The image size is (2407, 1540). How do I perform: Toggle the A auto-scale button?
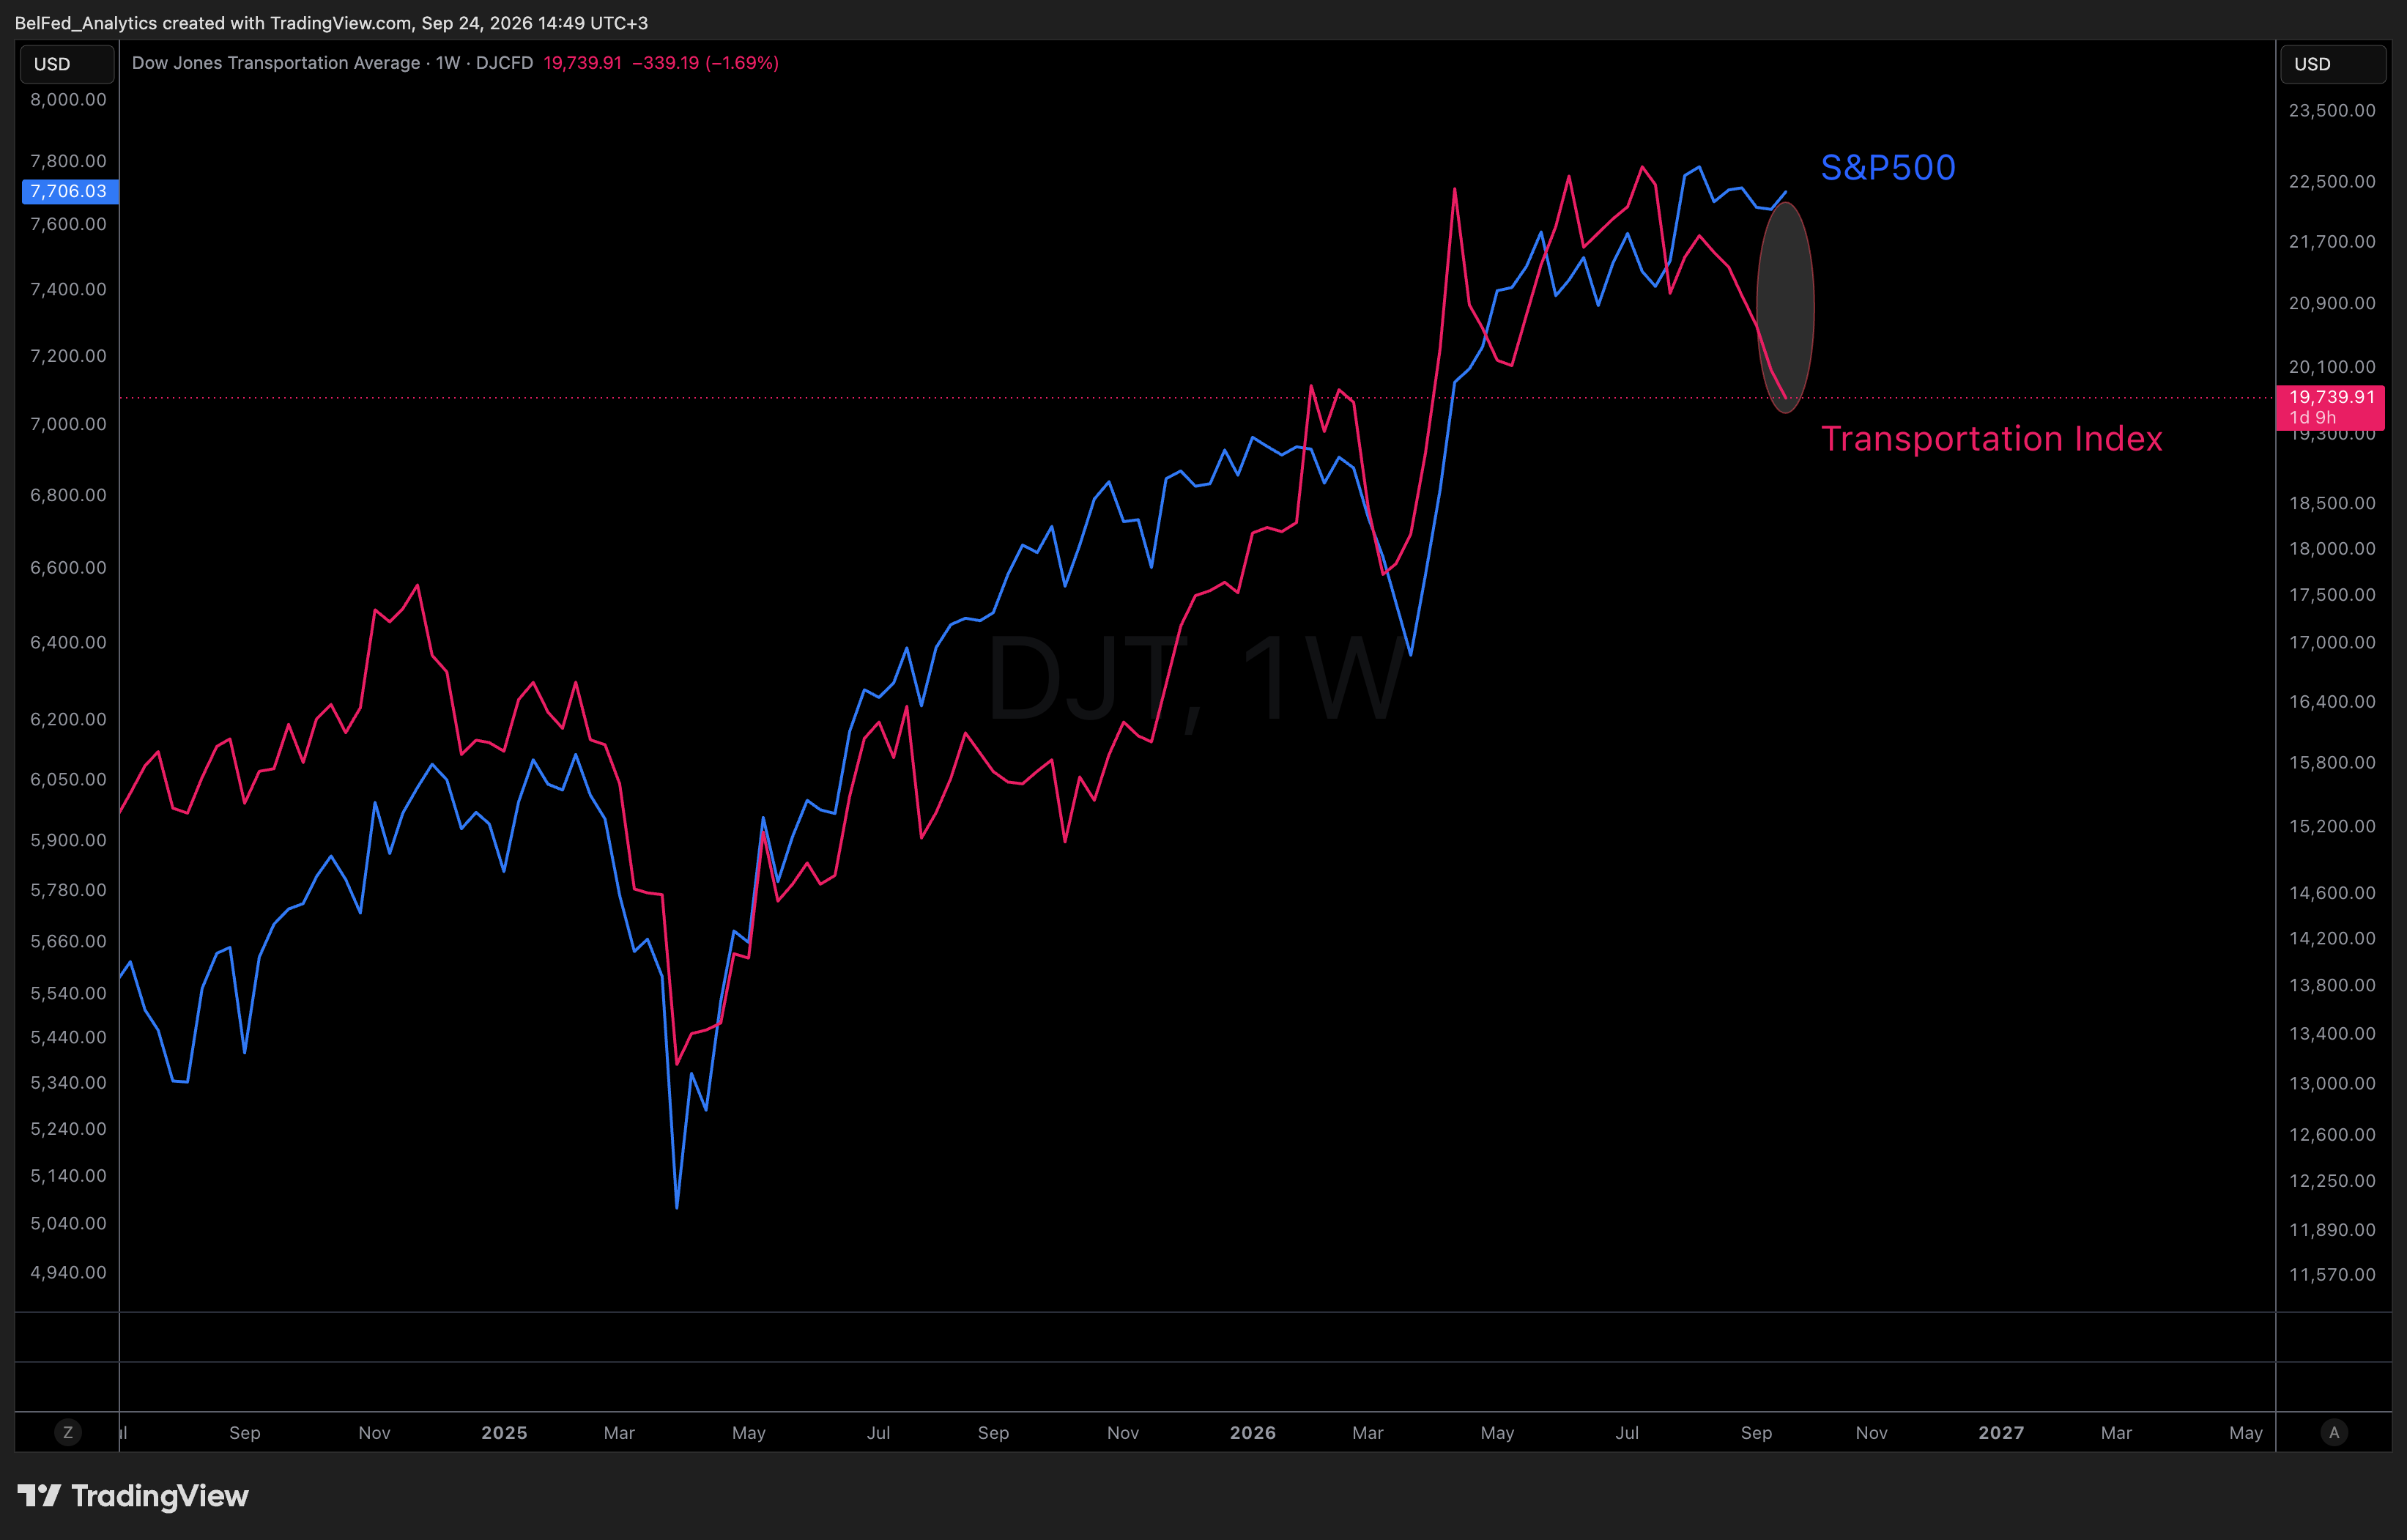point(2334,1432)
